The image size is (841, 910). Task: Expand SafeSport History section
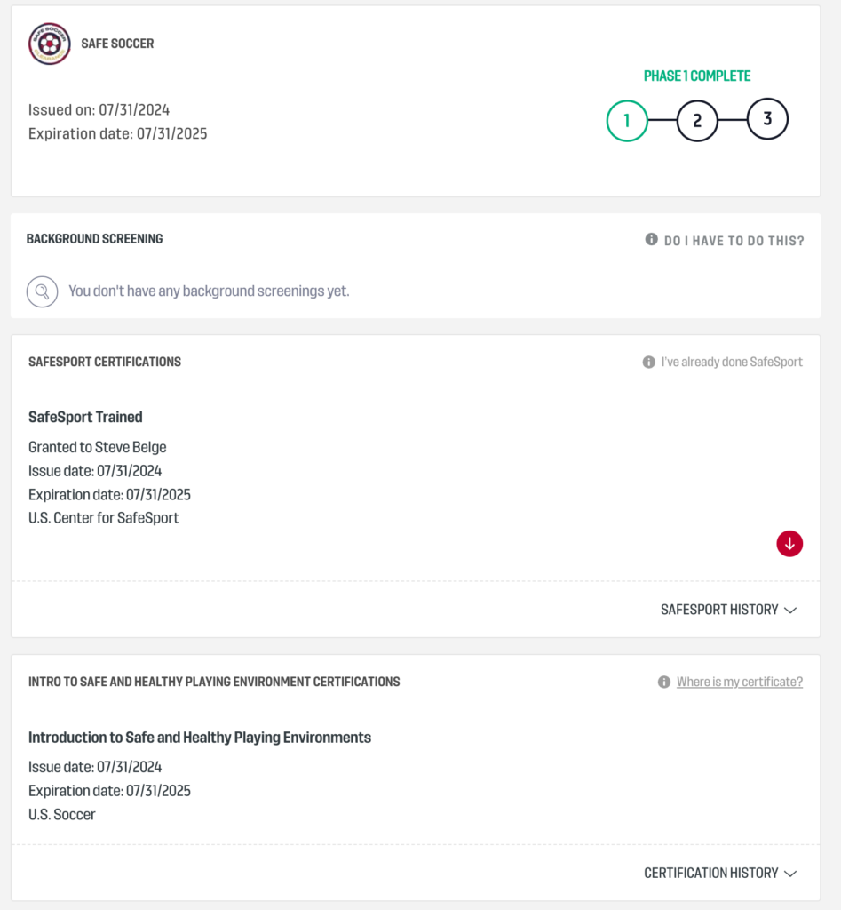click(x=719, y=610)
